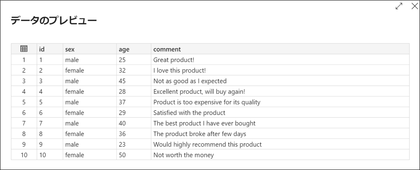This screenshot has height=170, width=420.
Task: Select the sex column header
Action: coord(90,49)
